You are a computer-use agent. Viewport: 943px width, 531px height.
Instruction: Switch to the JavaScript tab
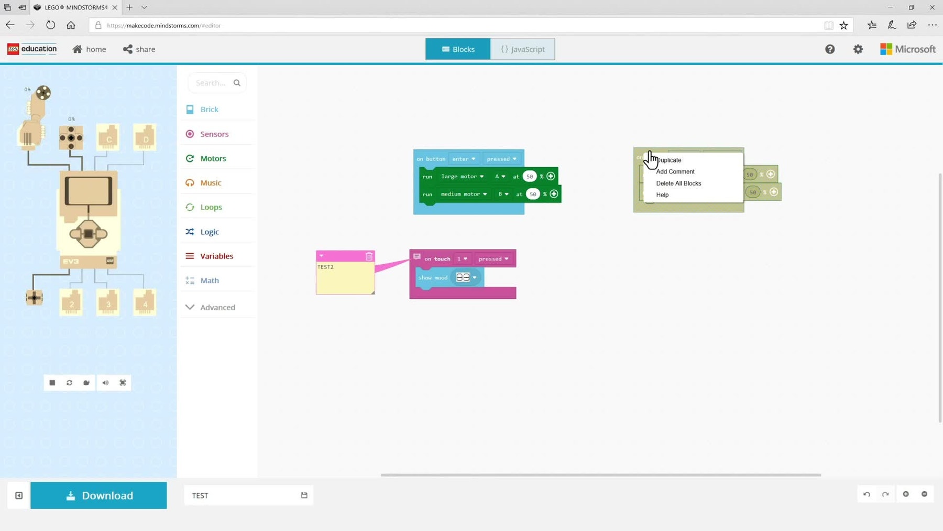522,49
